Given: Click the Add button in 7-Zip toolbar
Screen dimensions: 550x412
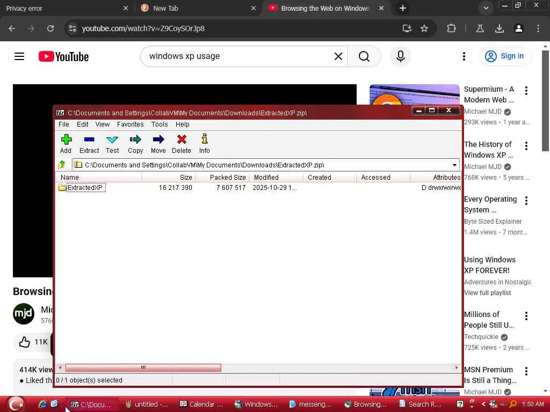Looking at the screenshot, I should point(66,144).
